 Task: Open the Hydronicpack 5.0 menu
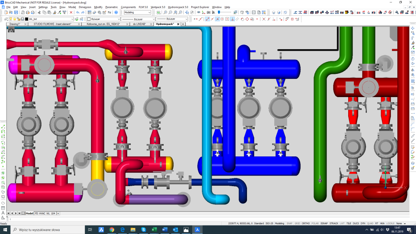(x=178, y=7)
